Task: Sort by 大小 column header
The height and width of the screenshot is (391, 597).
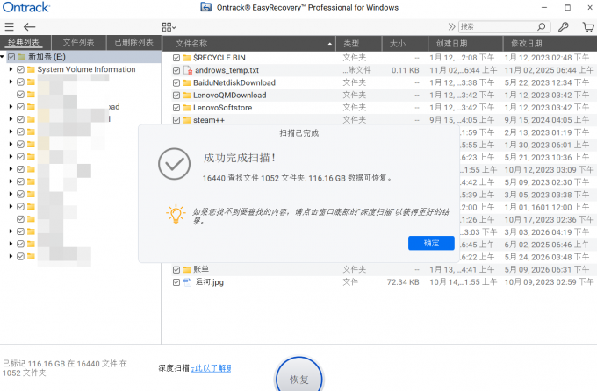Action: [x=405, y=43]
